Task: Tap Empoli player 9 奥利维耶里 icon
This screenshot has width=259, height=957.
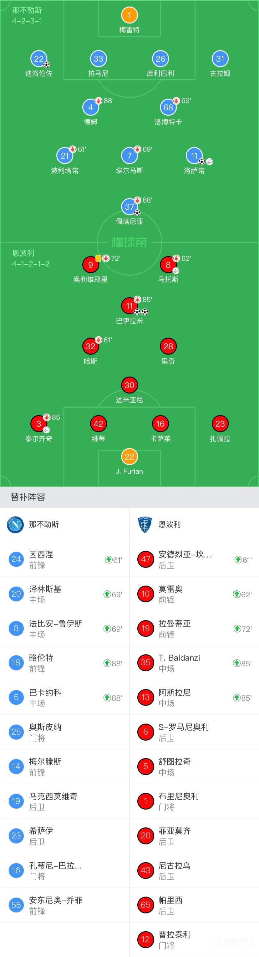Action: pyautogui.click(x=90, y=265)
